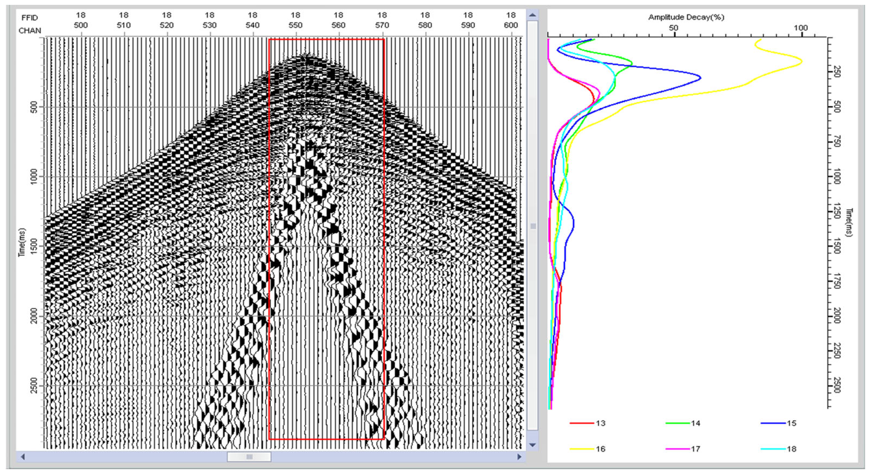This screenshot has width=871, height=474.
Task: Click the channel 500 header label
Action: (81, 25)
